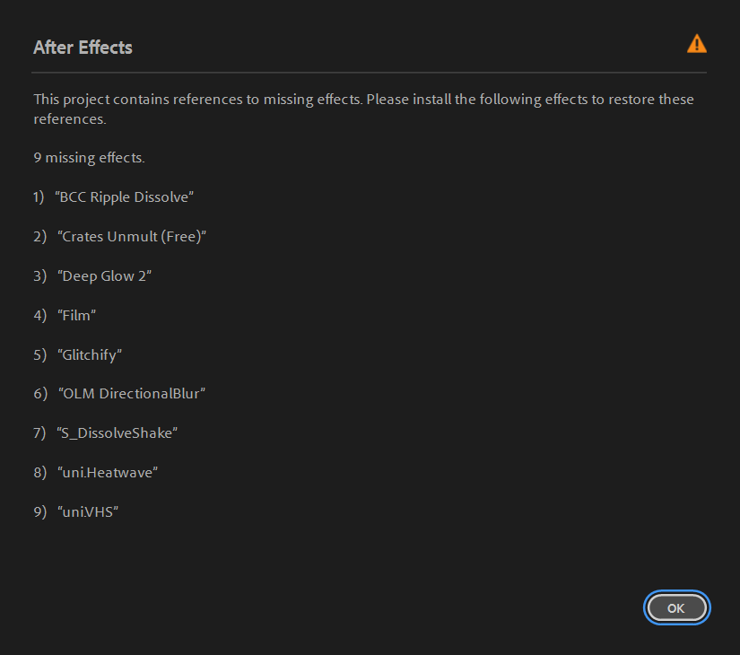Click the "Film" missing effect name

point(76,315)
